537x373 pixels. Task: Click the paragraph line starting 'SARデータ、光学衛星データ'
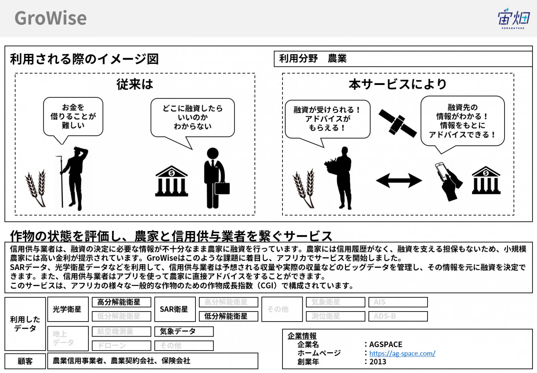click(268, 267)
